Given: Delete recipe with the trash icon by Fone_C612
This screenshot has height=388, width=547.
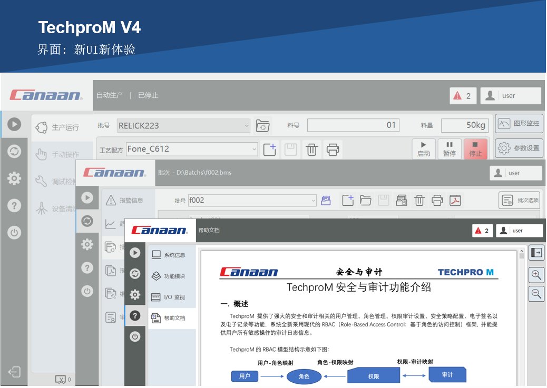Looking at the screenshot, I should pos(311,150).
